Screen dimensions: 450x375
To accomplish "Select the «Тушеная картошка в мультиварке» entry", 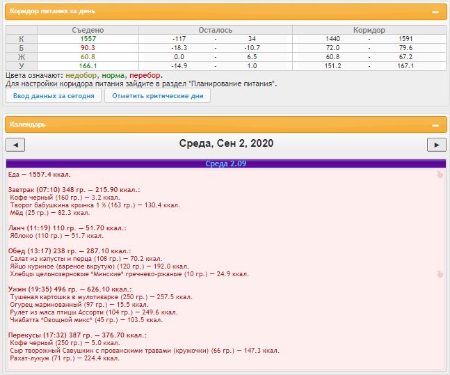I will tap(102, 297).
